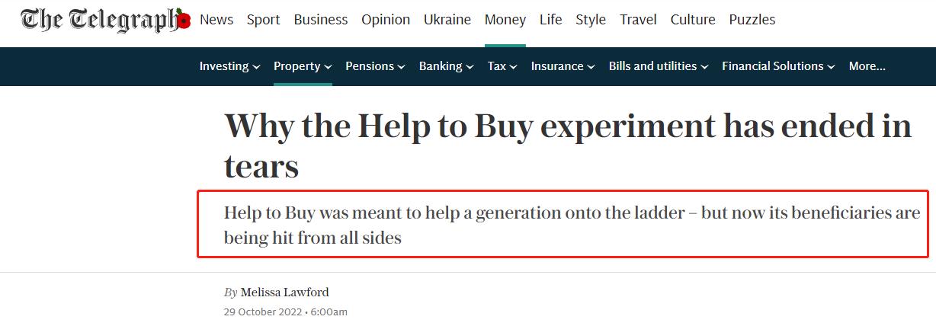
Task: Select the Money tab
Action: [x=505, y=20]
